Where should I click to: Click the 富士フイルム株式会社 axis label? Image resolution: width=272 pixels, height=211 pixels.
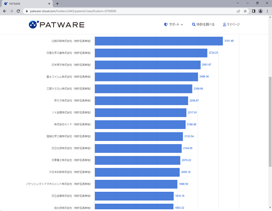pyautogui.click(x=69, y=77)
